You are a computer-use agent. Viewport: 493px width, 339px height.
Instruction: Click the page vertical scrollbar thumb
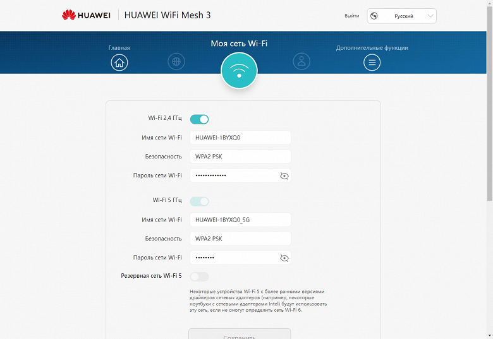[x=490, y=104]
